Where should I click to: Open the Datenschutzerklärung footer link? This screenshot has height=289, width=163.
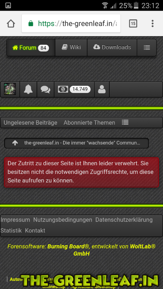click(x=124, y=220)
